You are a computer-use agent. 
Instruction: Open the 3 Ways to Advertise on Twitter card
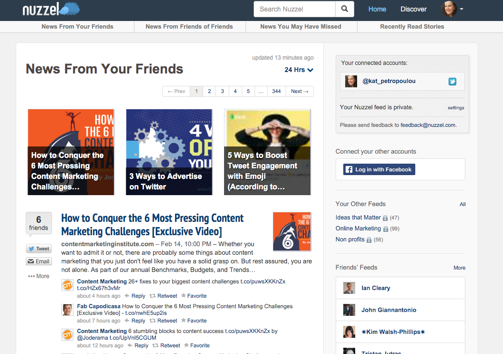pyautogui.click(x=169, y=152)
